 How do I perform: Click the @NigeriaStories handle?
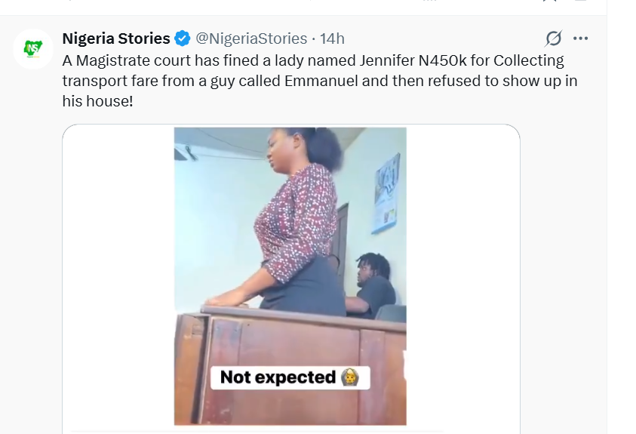pyautogui.click(x=251, y=38)
